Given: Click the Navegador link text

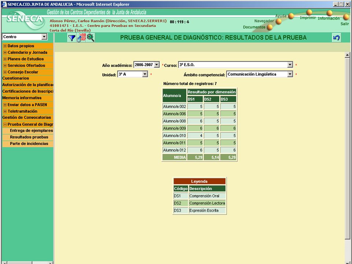Looking at the screenshot, I should pos(264,21).
